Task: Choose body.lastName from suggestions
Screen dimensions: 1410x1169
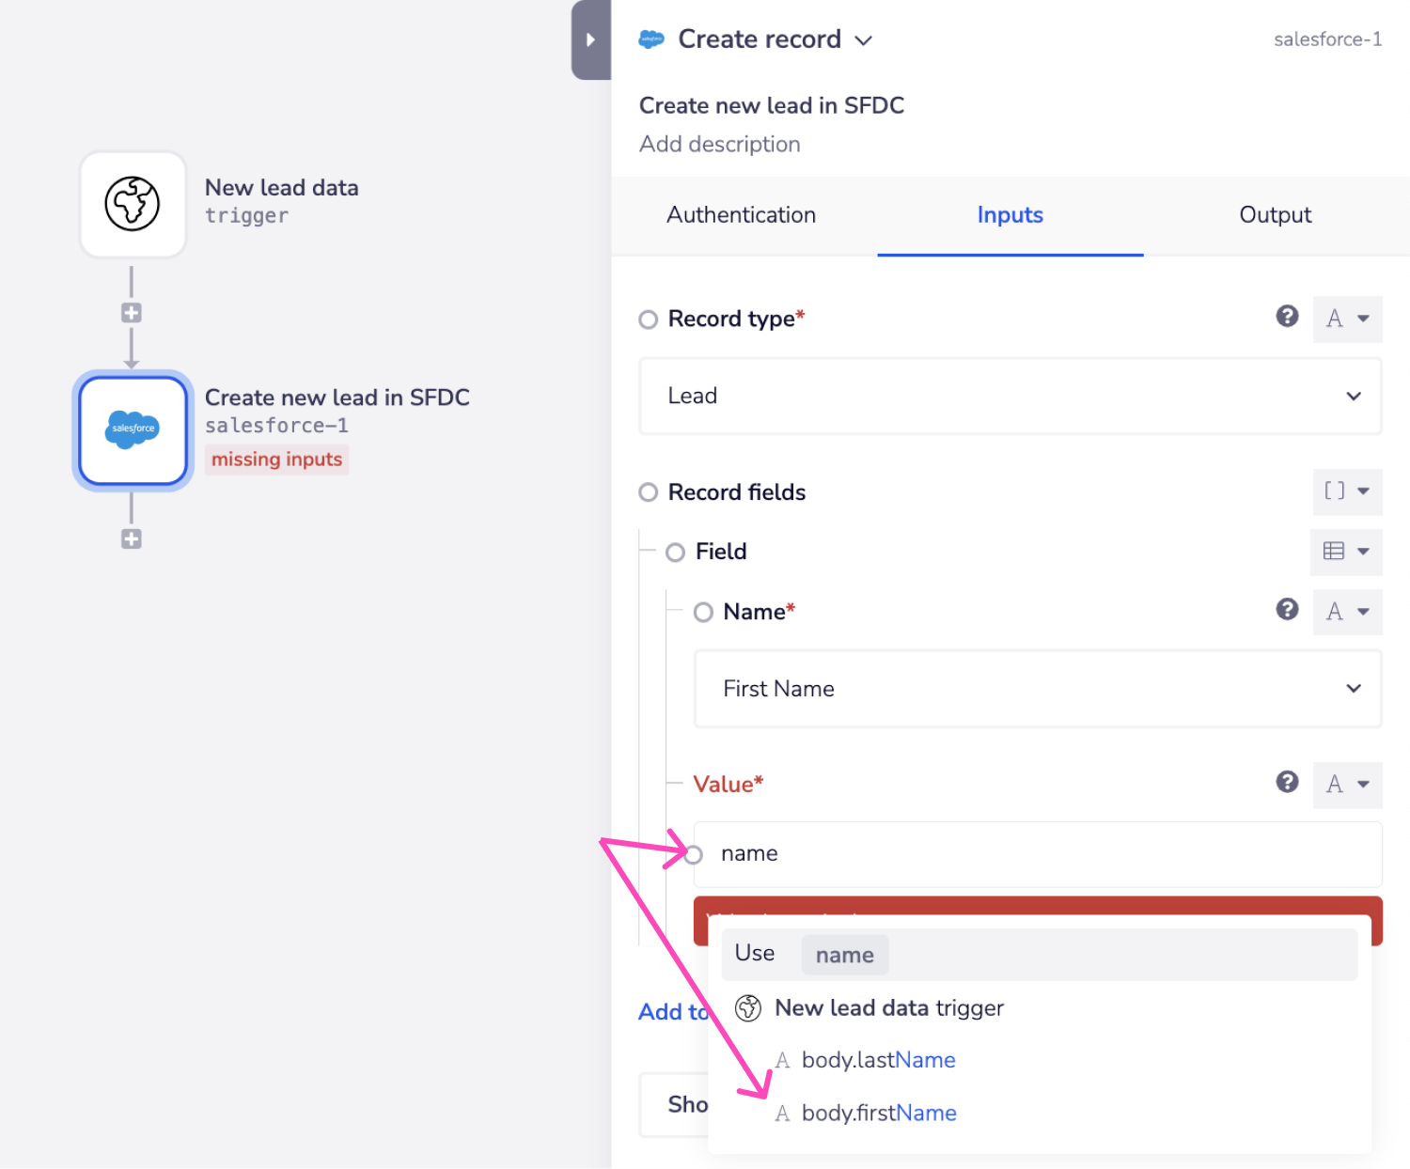Action: (878, 1060)
